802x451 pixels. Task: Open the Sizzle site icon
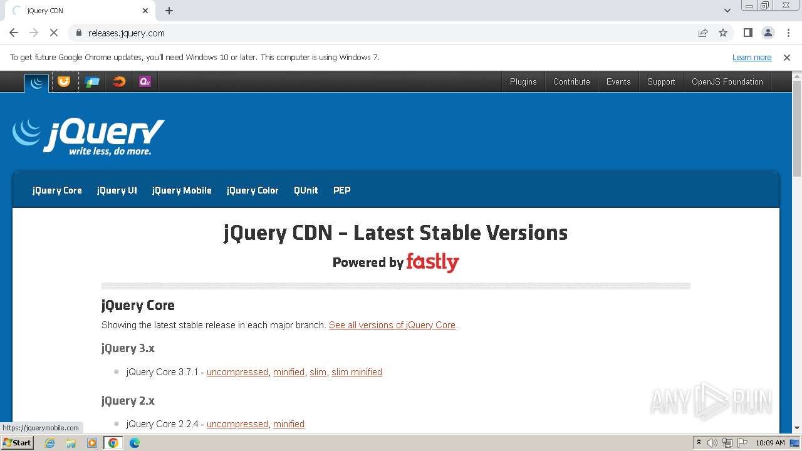[x=119, y=81]
